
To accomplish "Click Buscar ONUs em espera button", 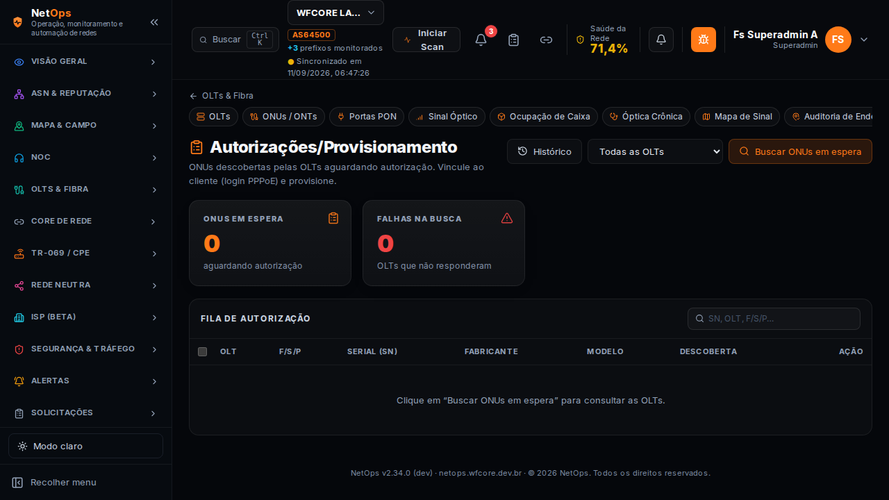I will [800, 151].
